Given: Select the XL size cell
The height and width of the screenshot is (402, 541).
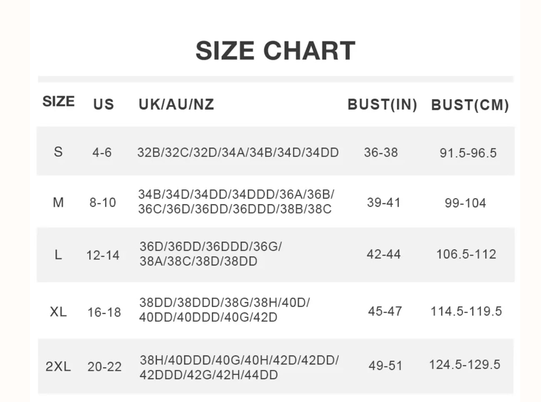Looking at the screenshot, I should tap(58, 312).
